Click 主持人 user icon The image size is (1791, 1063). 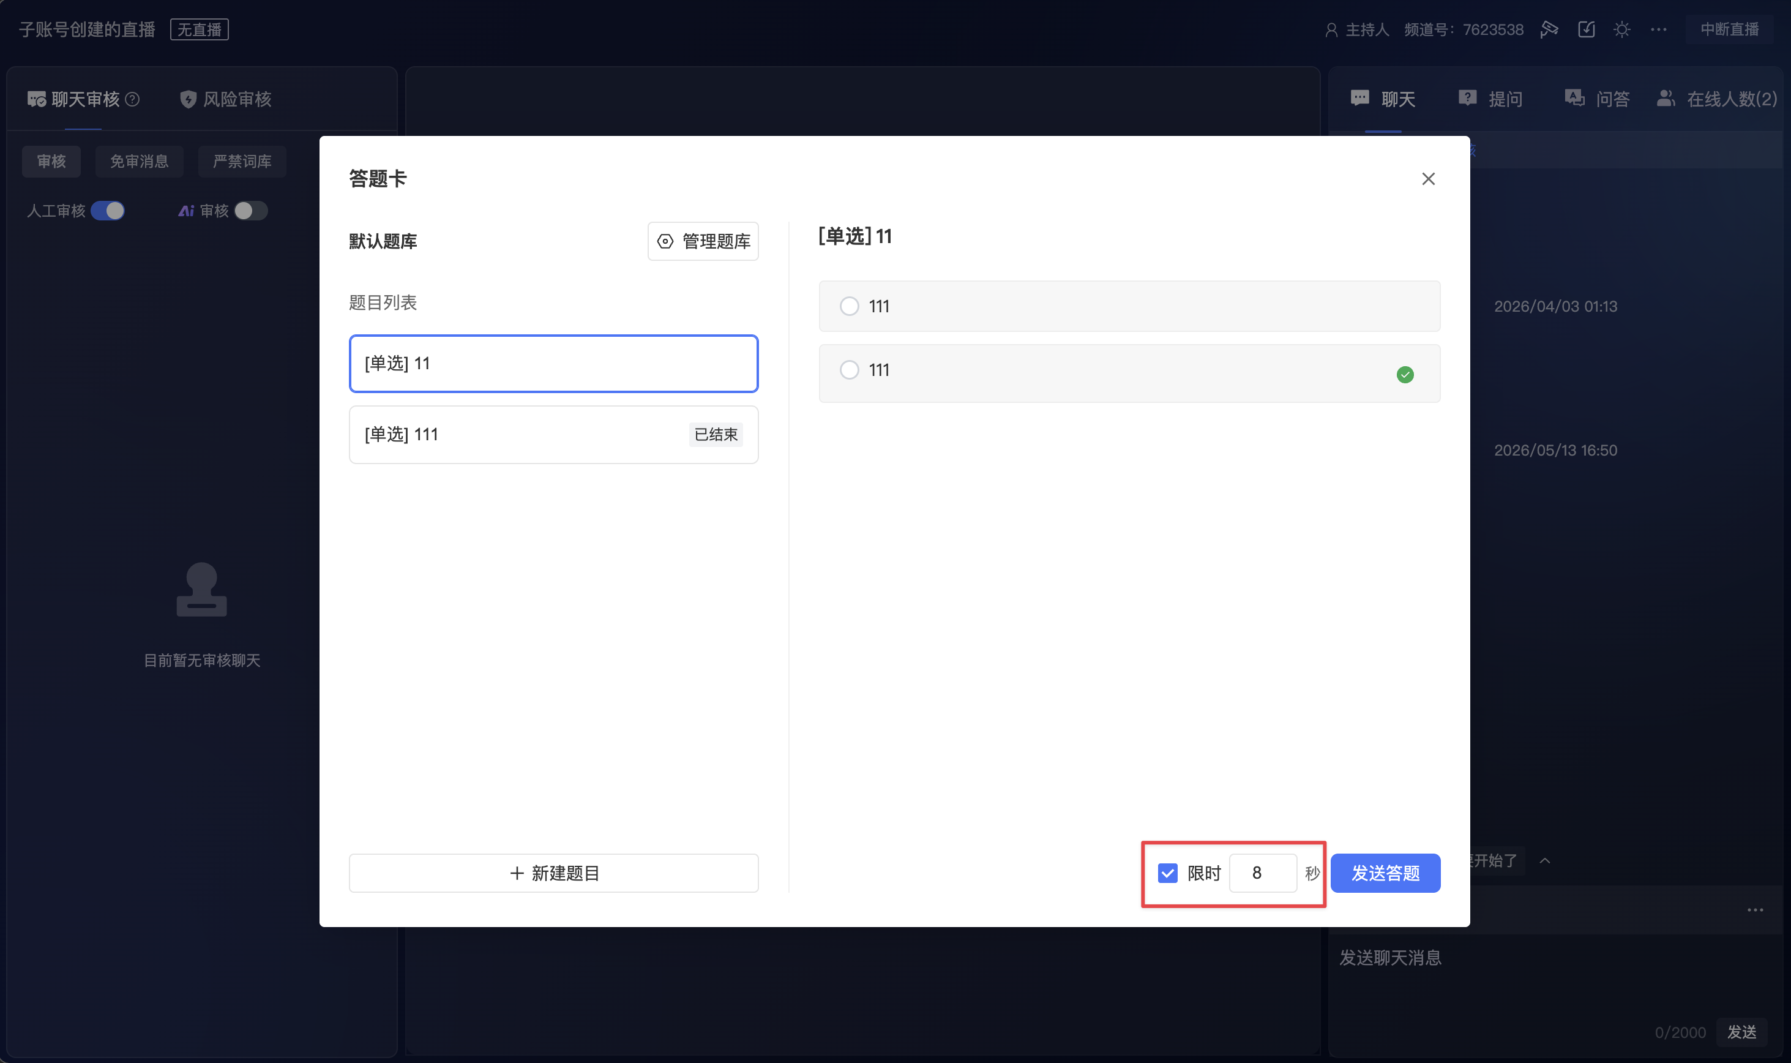[x=1331, y=30]
